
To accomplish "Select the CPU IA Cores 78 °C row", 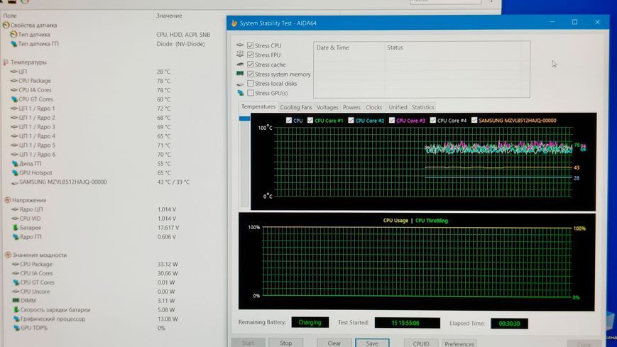I will pyautogui.click(x=114, y=90).
